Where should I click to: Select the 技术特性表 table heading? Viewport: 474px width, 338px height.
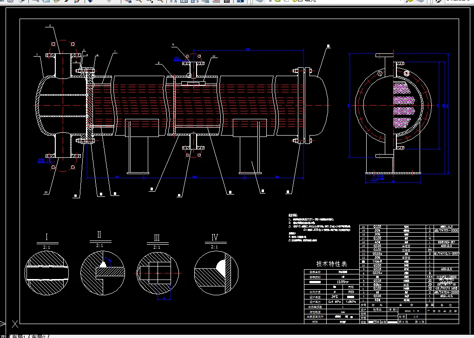tap(332, 264)
